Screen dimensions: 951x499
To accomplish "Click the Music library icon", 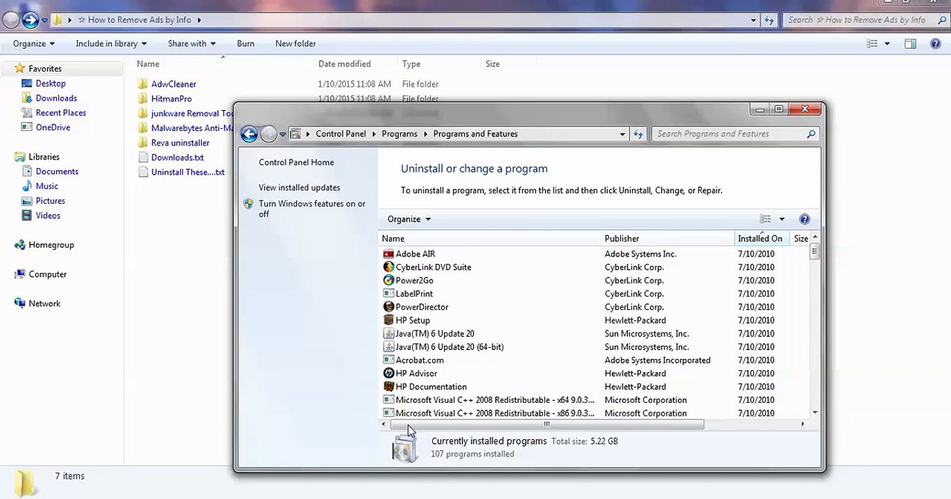I will click(x=27, y=186).
